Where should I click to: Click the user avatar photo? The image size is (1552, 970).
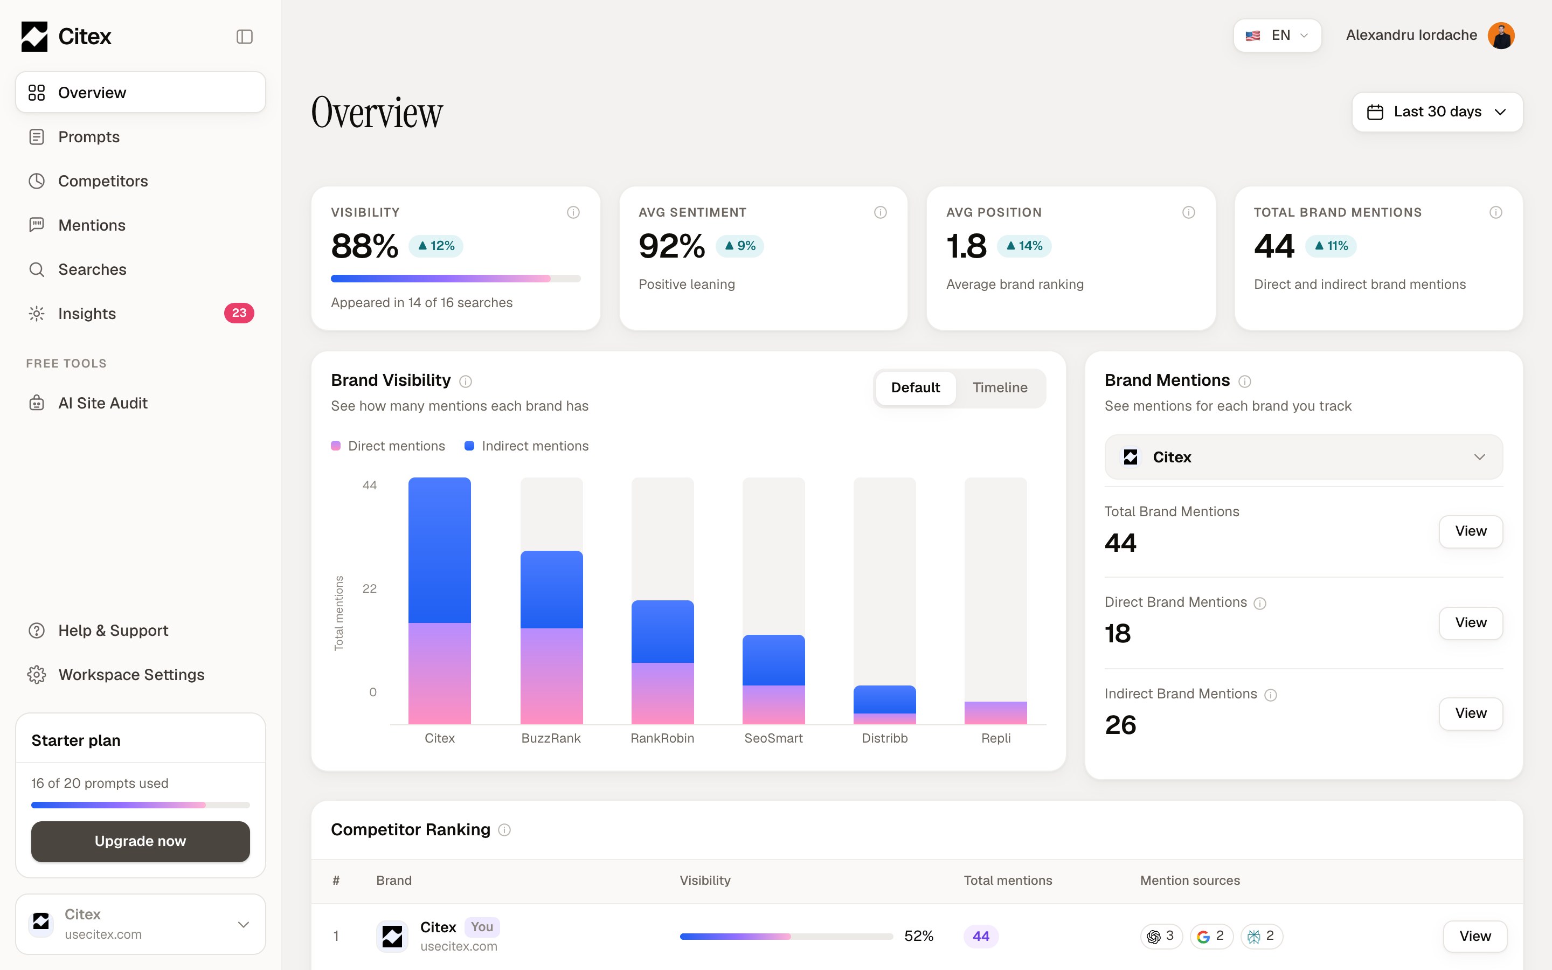tap(1501, 36)
